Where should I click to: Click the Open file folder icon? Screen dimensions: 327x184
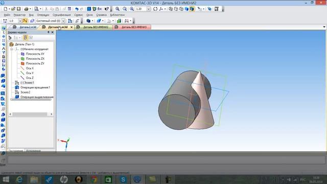coord(13,9)
